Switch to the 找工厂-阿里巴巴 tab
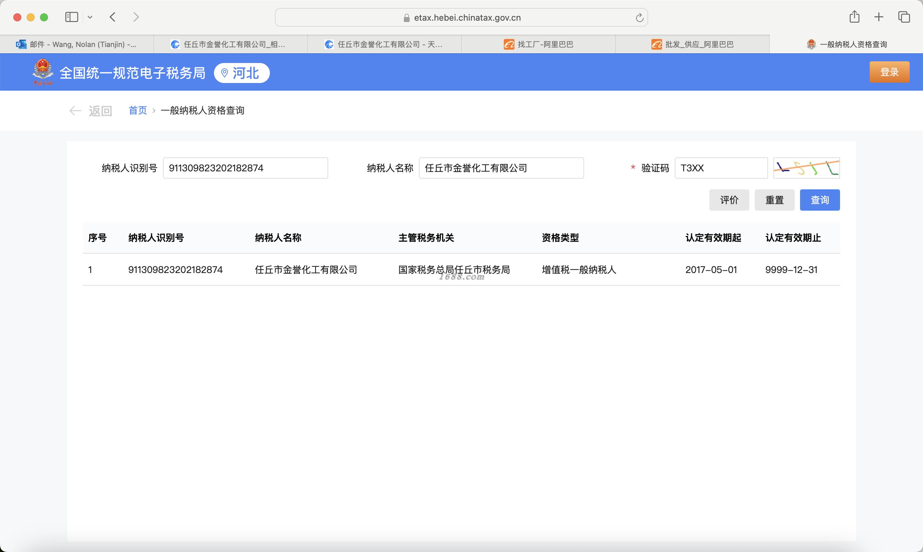Screen dimensions: 923x552 click(538, 44)
